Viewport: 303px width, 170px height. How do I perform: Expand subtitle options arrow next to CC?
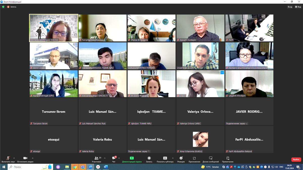point(173,158)
